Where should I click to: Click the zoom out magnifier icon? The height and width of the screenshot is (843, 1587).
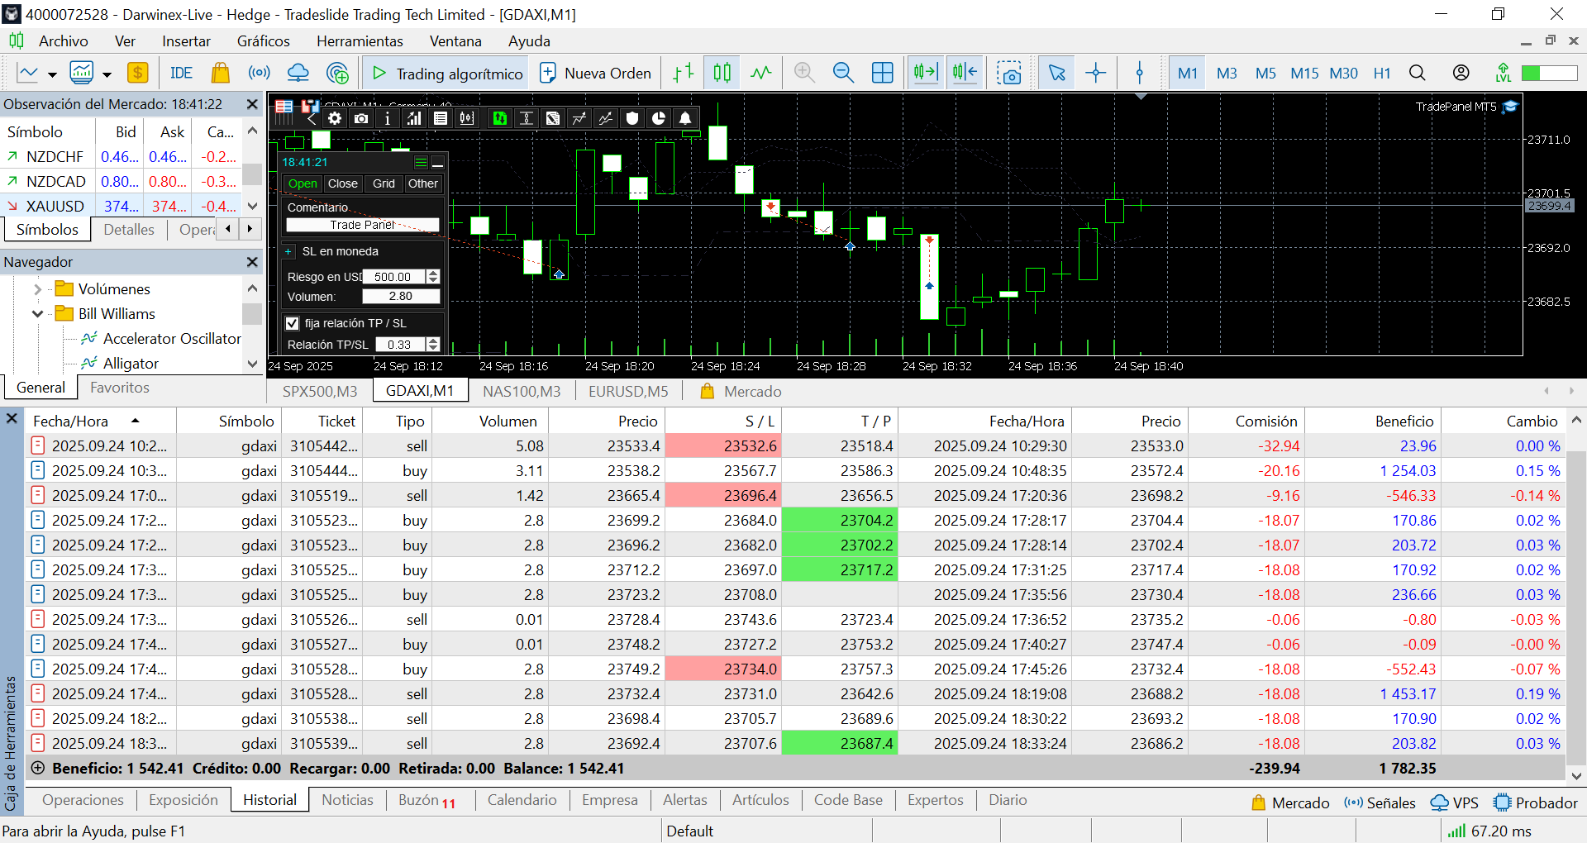tap(842, 73)
